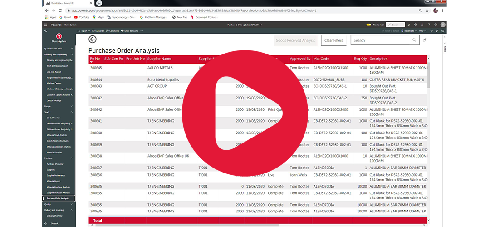490x227 pixels.
Task: Click the table vertical scrollbar
Action: point(428,75)
